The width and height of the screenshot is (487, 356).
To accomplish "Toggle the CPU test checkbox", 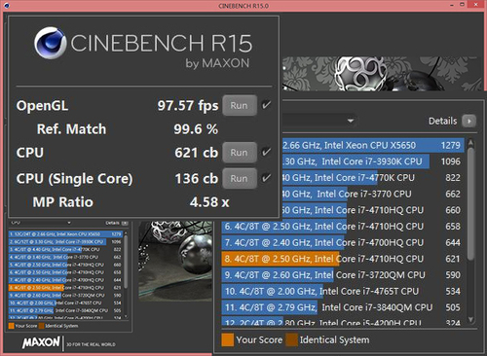I will coord(266,152).
